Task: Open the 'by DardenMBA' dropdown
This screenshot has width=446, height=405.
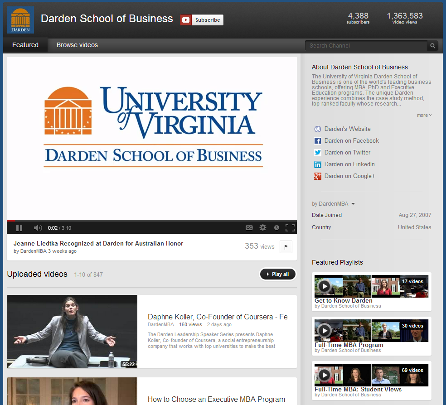Action: coord(334,203)
